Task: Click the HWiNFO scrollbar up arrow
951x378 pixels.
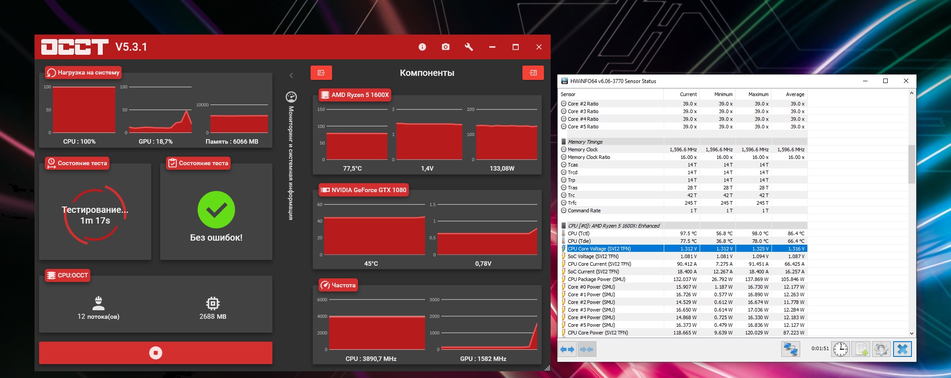Action: [x=912, y=93]
